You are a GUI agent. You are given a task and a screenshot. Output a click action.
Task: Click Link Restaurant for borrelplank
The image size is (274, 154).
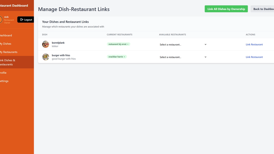pos(254,44)
